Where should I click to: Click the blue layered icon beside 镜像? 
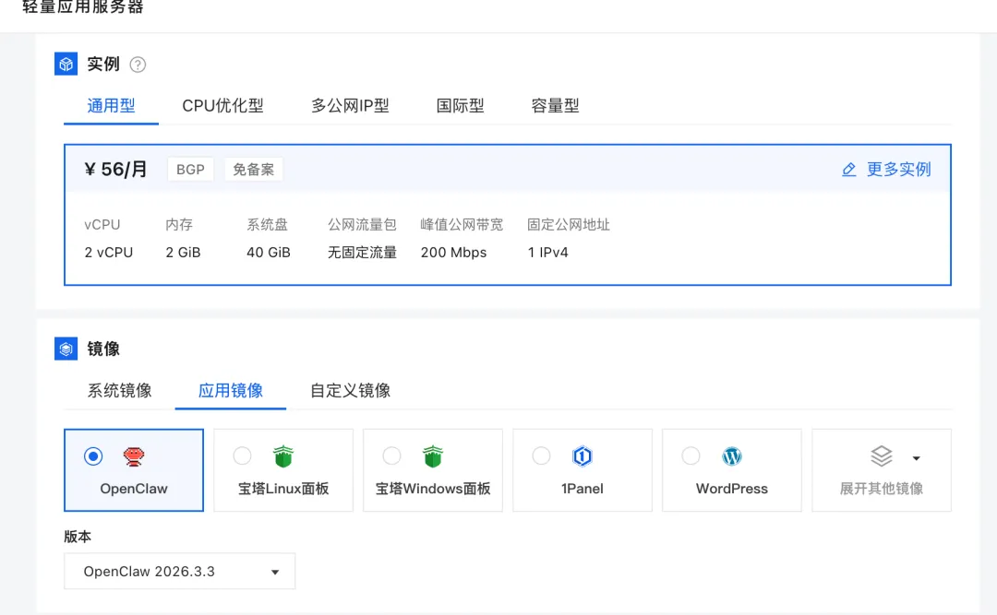pyautogui.click(x=66, y=349)
